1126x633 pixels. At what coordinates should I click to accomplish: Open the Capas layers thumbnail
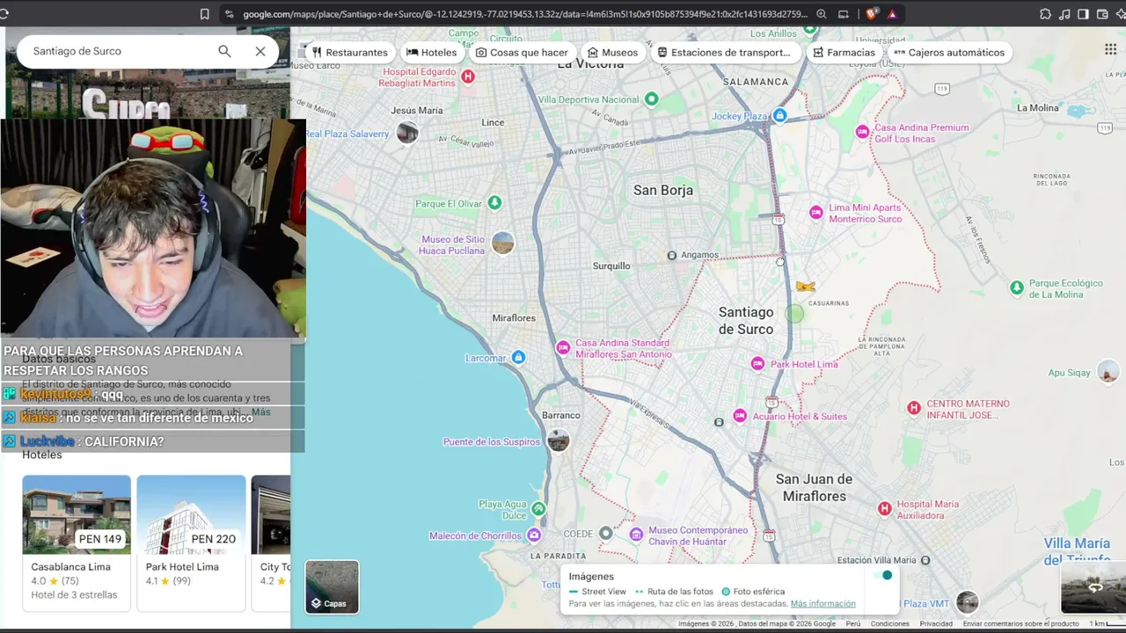click(x=332, y=586)
